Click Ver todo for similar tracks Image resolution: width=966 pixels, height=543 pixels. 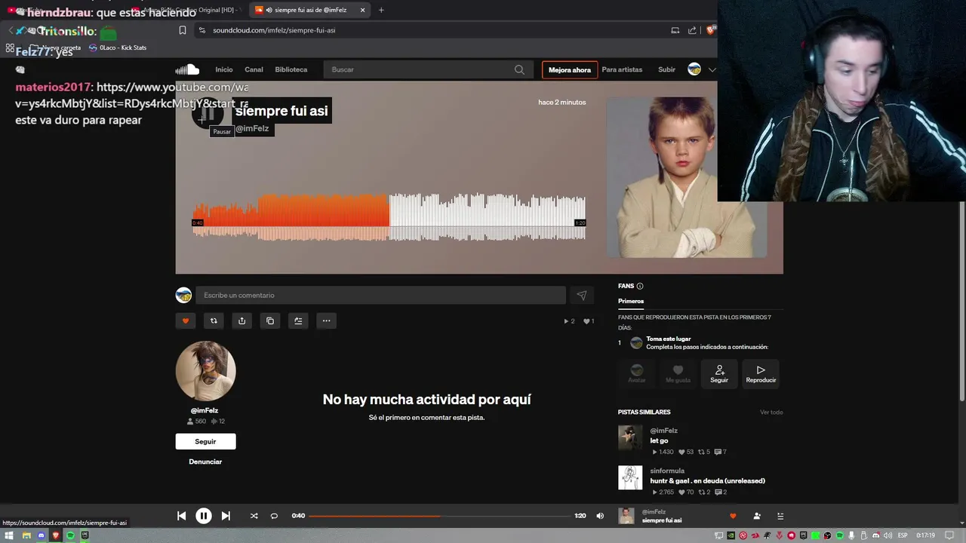click(x=771, y=413)
